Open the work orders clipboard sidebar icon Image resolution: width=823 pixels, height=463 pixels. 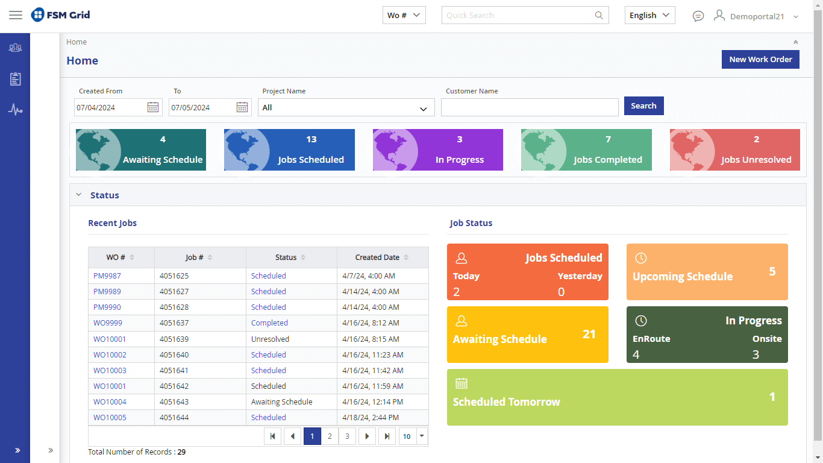coord(15,79)
